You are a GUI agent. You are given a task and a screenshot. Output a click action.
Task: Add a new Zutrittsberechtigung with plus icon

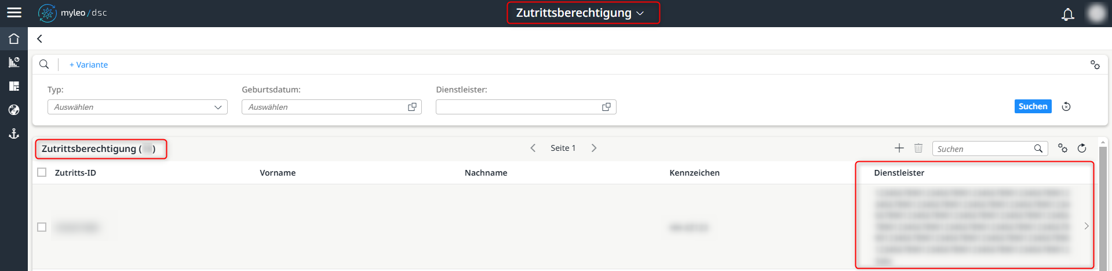(899, 149)
